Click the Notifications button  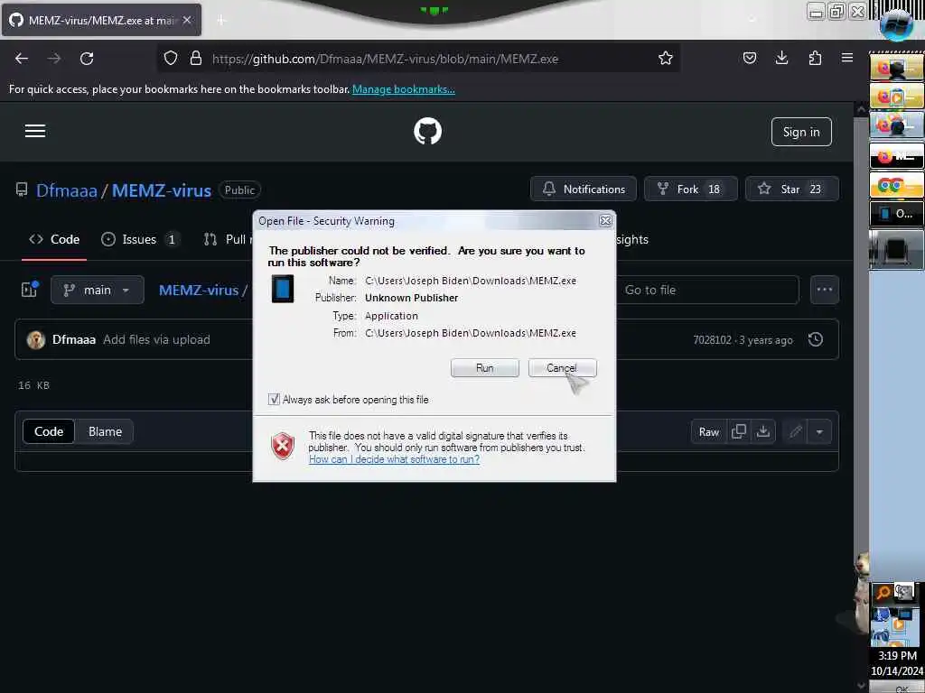(x=583, y=189)
